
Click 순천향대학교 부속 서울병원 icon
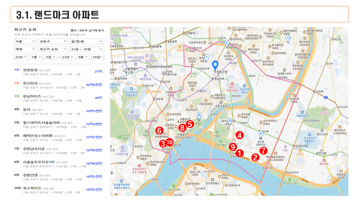pos(139,166)
